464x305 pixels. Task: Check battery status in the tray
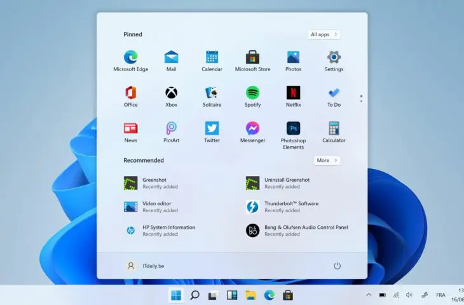click(383, 295)
